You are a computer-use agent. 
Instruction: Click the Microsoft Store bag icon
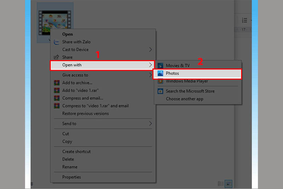(160, 91)
